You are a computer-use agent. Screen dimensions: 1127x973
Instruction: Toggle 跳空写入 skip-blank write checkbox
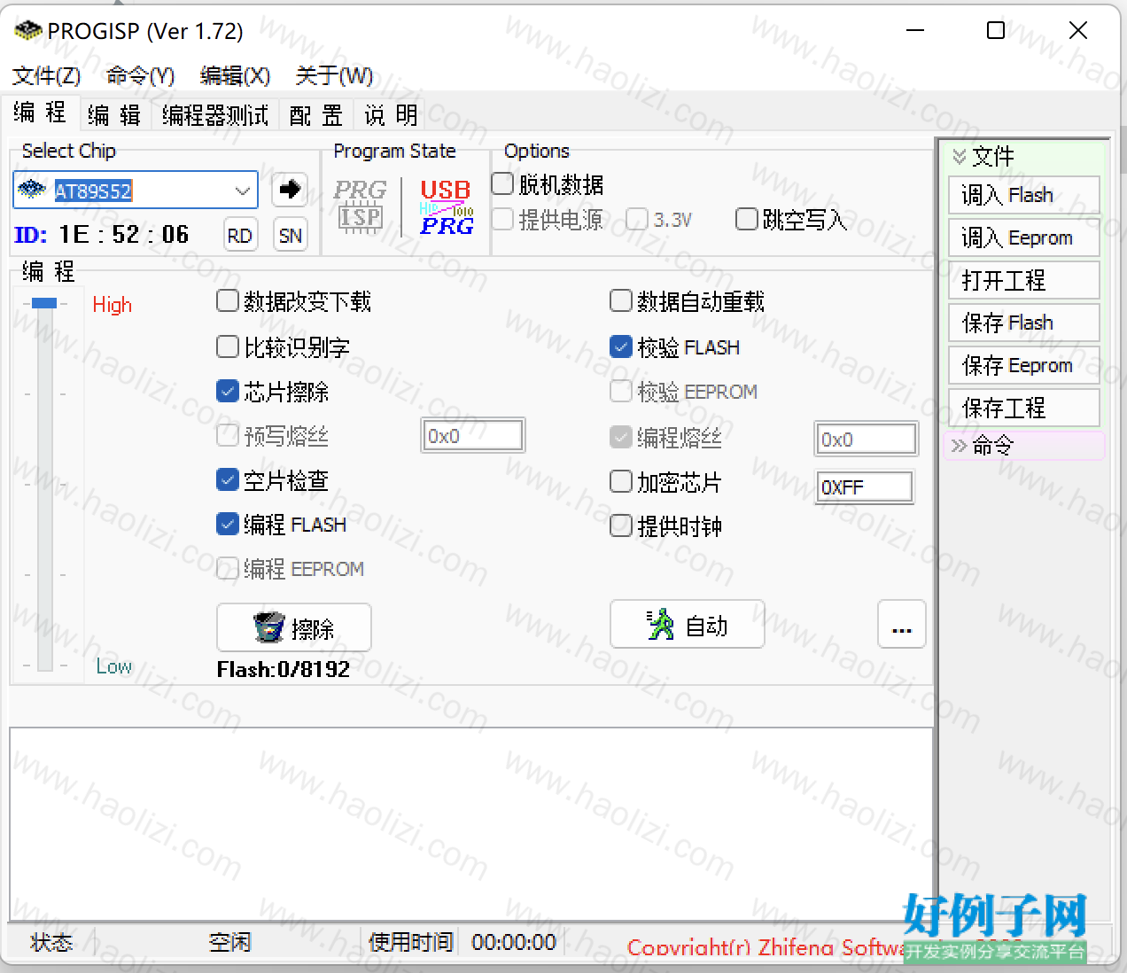pyautogui.click(x=747, y=219)
